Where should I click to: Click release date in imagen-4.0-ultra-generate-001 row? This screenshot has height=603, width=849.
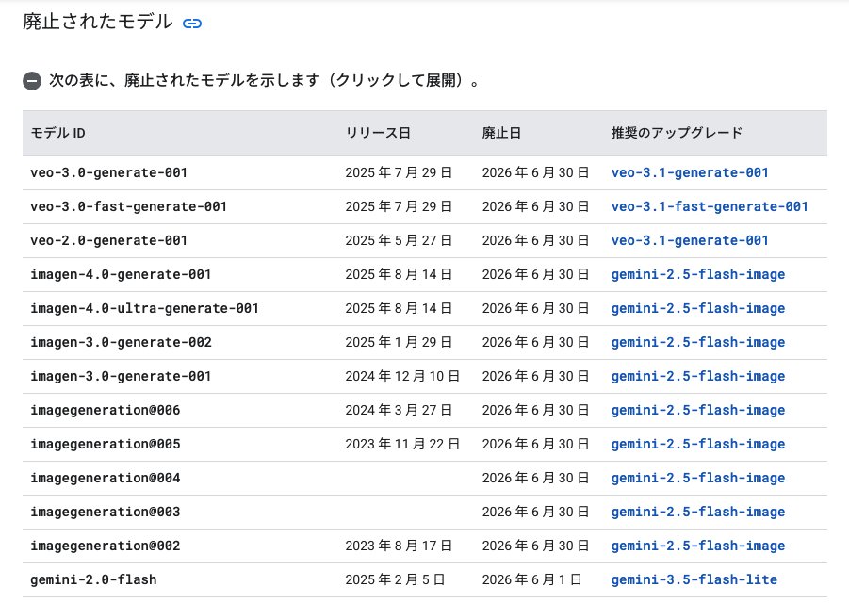(x=399, y=308)
